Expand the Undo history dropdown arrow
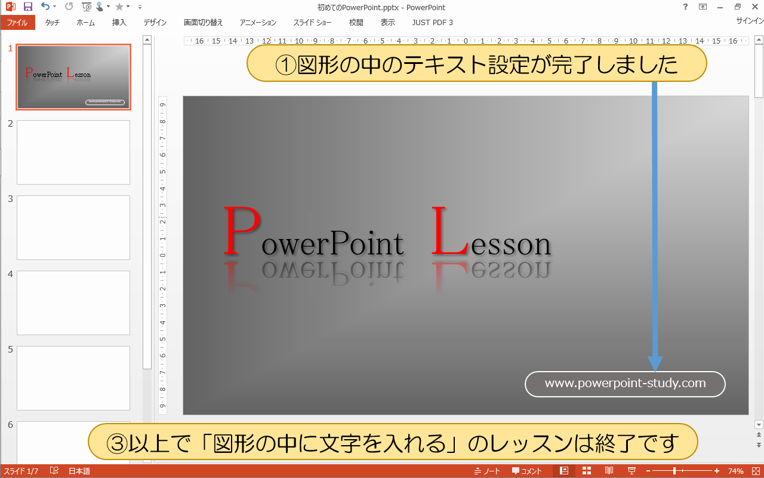This screenshot has width=764, height=478. coord(54,7)
